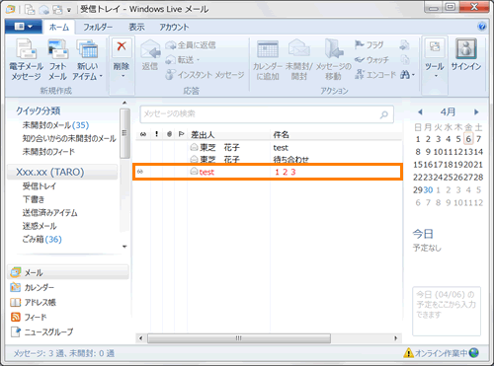The width and height of the screenshot is (494, 366).
Task: Open フィード view
Action: [29, 317]
